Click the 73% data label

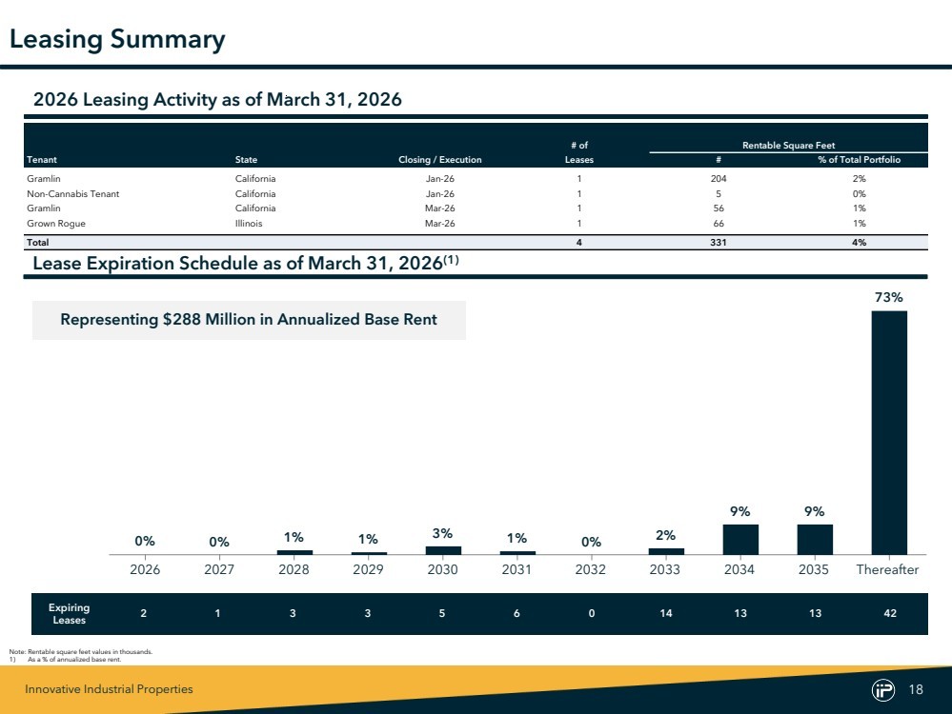tap(889, 297)
